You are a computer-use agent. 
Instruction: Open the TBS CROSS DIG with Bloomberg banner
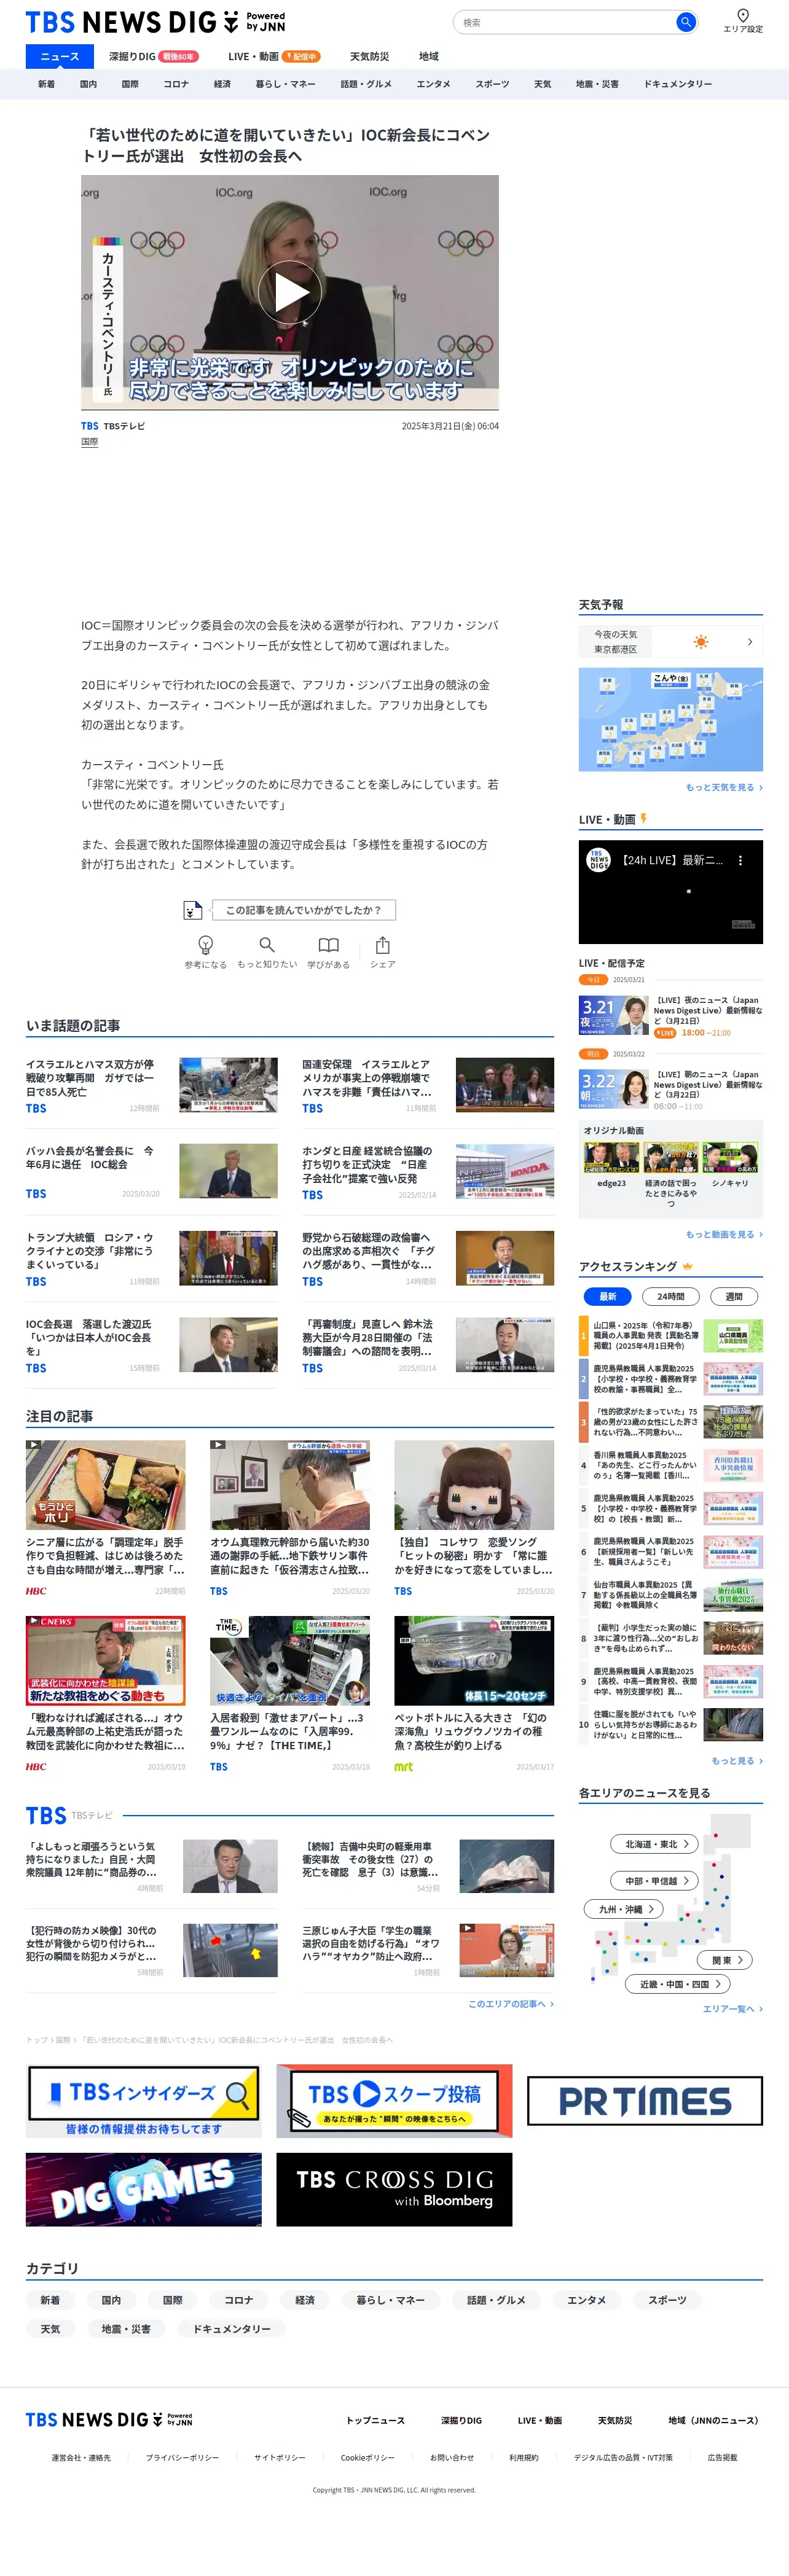point(394,2189)
